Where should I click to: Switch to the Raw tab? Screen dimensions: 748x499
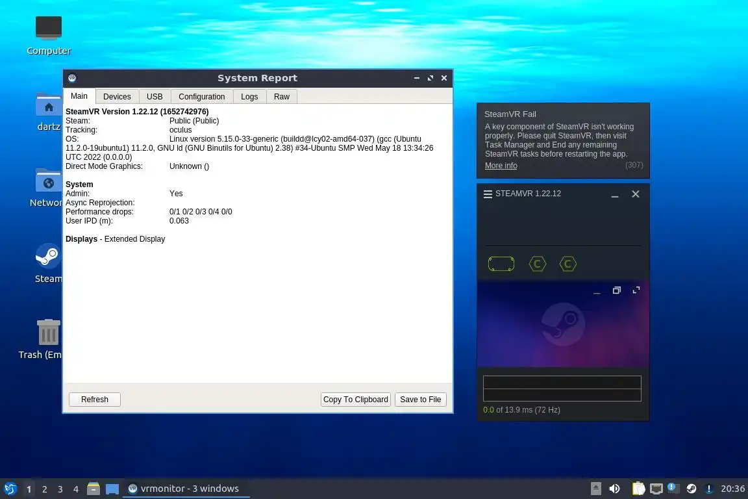[281, 96]
